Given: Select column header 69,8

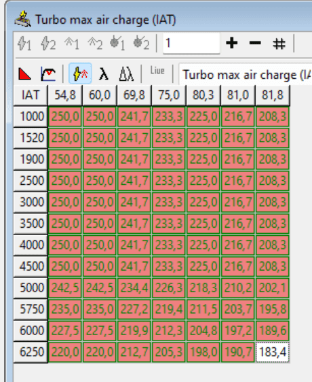Looking at the screenshot, I should [134, 95].
